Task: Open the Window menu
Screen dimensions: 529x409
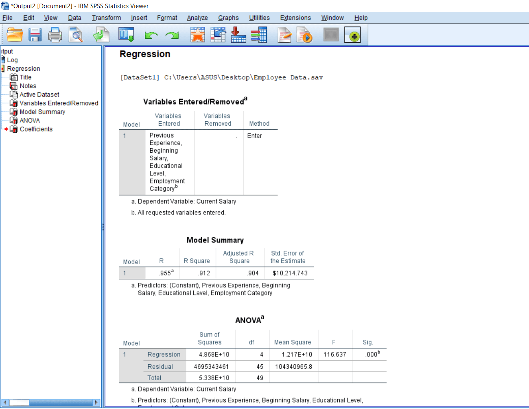Action: point(332,18)
